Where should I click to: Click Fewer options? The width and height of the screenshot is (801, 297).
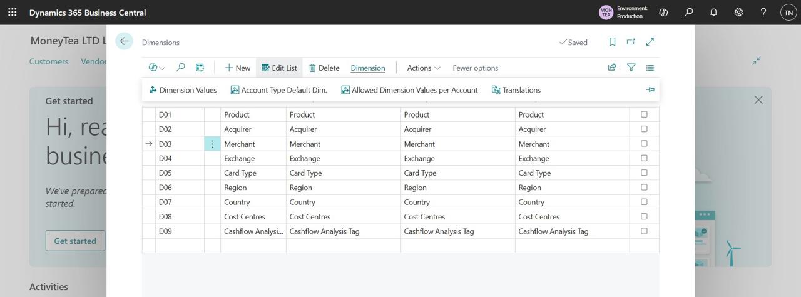click(x=476, y=68)
